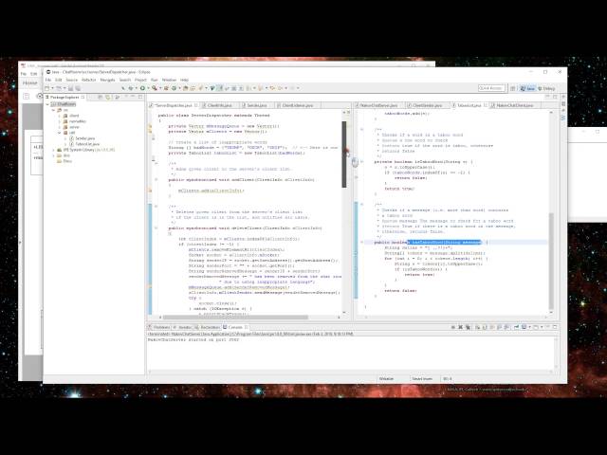Click the hasTabooWord method declaration line

pos(430,243)
